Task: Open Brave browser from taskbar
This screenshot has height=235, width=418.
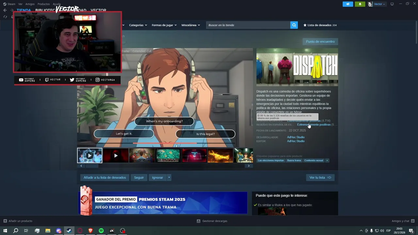Action: pyautogui.click(x=90, y=231)
